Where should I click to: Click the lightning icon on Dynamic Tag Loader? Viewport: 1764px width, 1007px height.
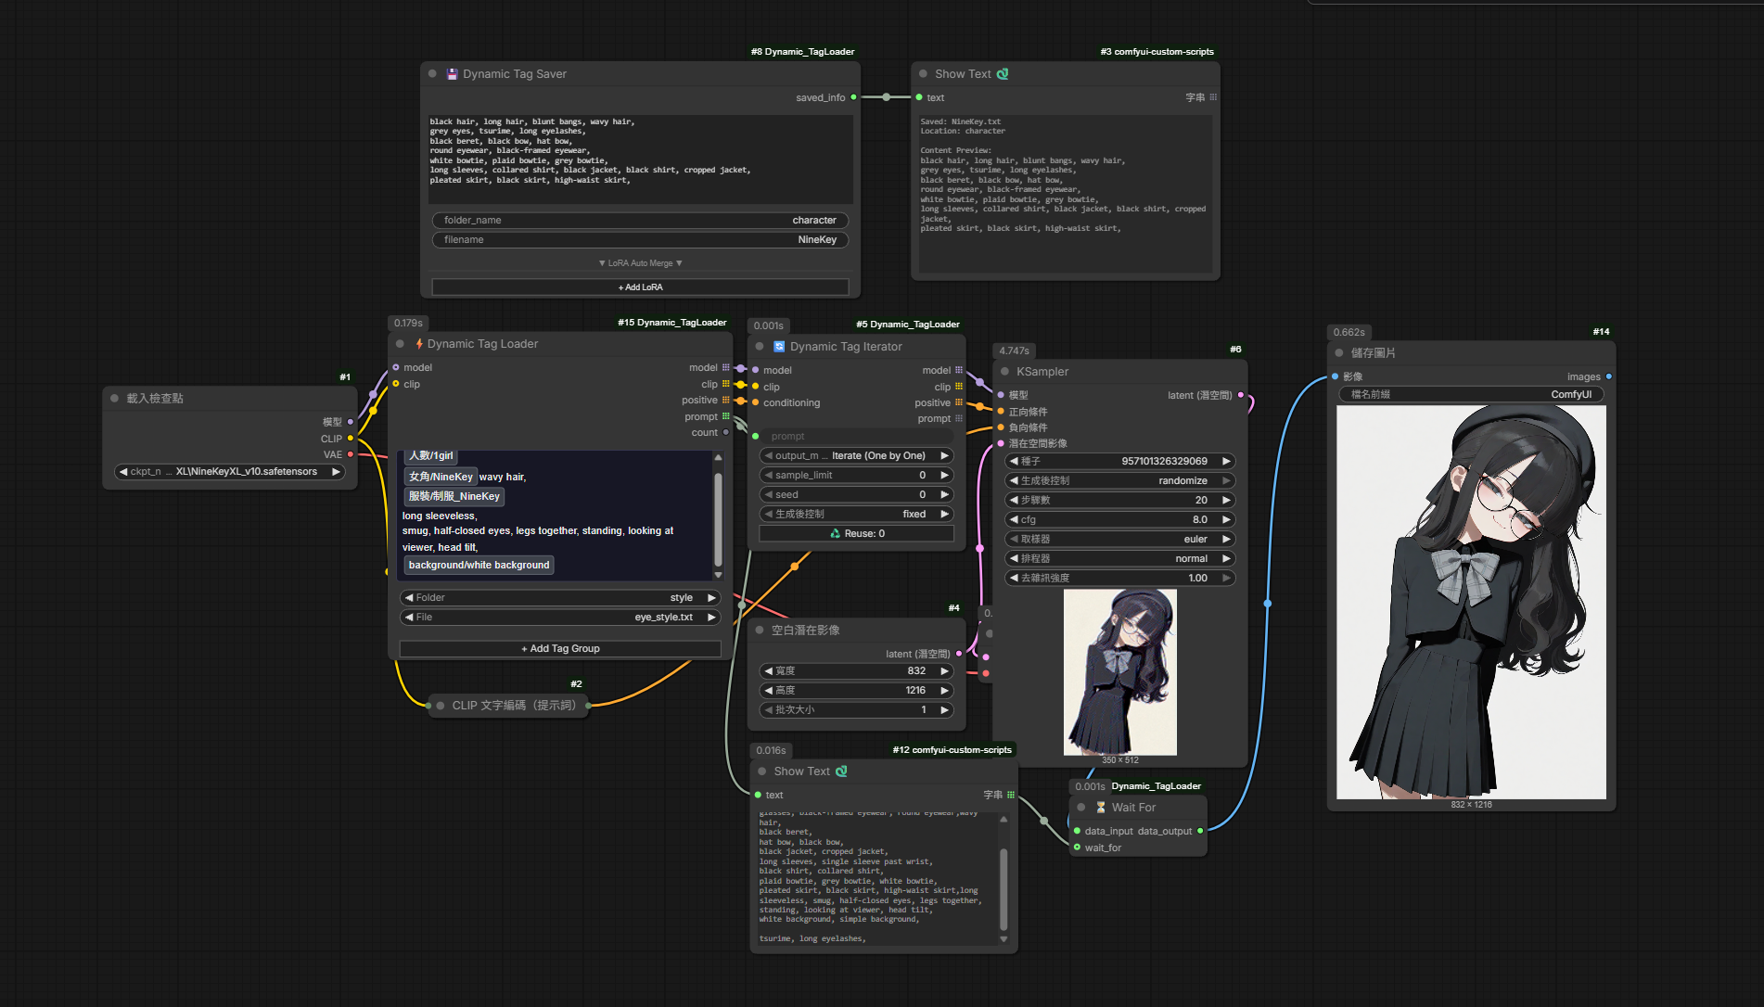coord(419,344)
